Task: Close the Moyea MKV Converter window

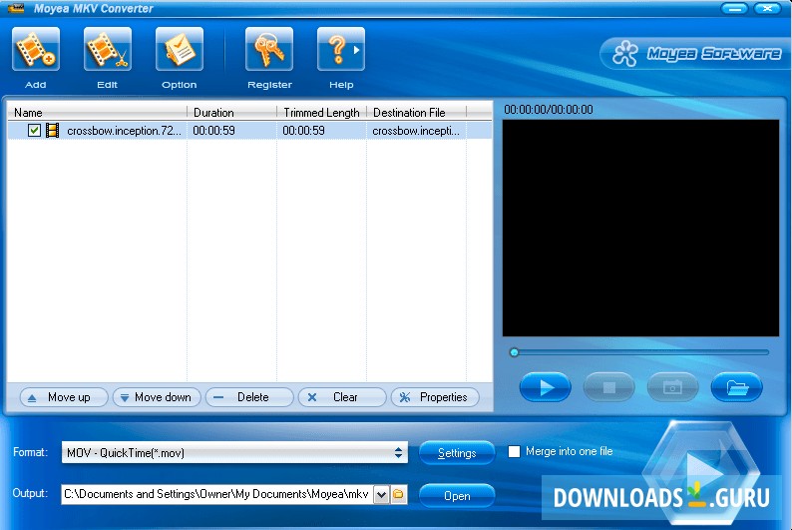Action: 768,8
